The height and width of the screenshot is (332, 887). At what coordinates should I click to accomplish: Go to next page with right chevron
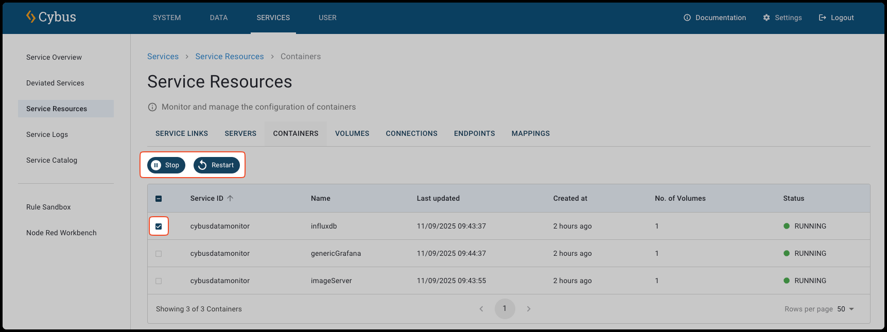(528, 309)
